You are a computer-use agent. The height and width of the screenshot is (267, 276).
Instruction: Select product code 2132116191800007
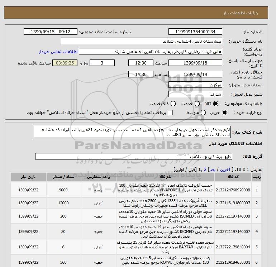233,203
